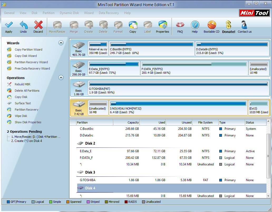This screenshot has height=212, width=272.
Task: Select I:NOUVEAU NOM FAT32 partition block
Action: click(178, 108)
